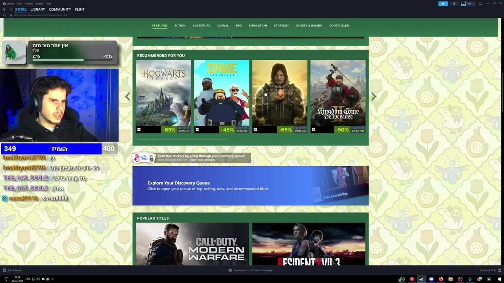Reload the store page
Image resolution: width=504 pixels, height=283 pixels.
[5, 15]
